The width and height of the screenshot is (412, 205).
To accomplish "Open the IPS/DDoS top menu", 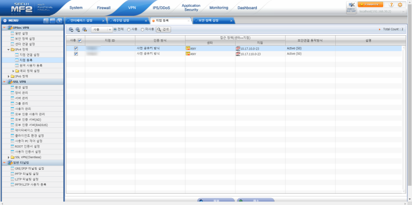I will [x=161, y=8].
